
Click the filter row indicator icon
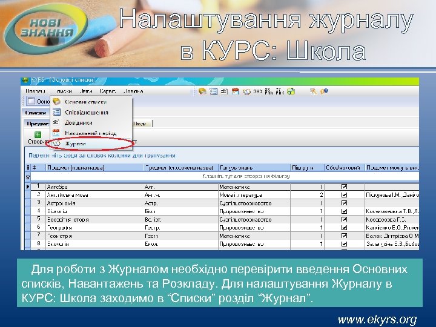coord(28,177)
